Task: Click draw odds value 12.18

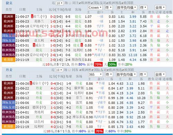Action: (x=133, y=55)
